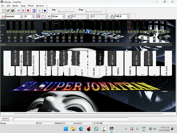
Task: Click the first 1.1 loop position field
Action: pyautogui.click(x=79, y=16)
